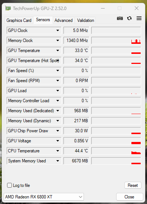Image resolution: width=147 pixels, height=204 pixels.
Task: Click the CPU Temperature value field
Action: [x=76, y=151]
